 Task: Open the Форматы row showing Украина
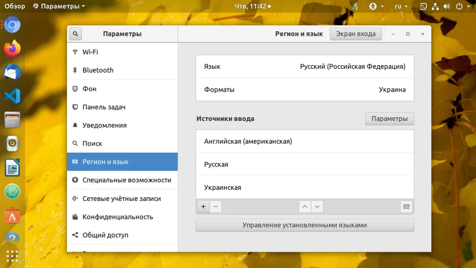click(x=305, y=90)
